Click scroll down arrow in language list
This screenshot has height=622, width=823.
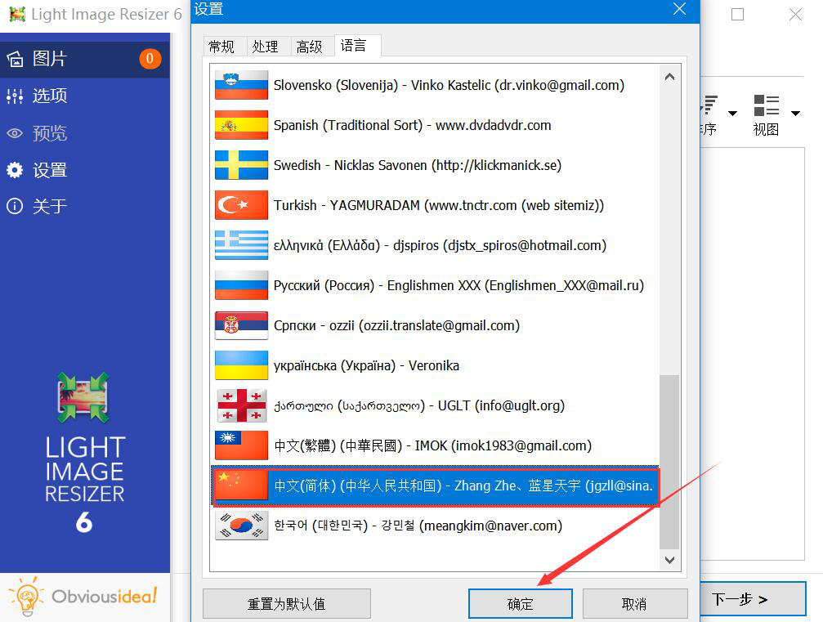coord(669,560)
